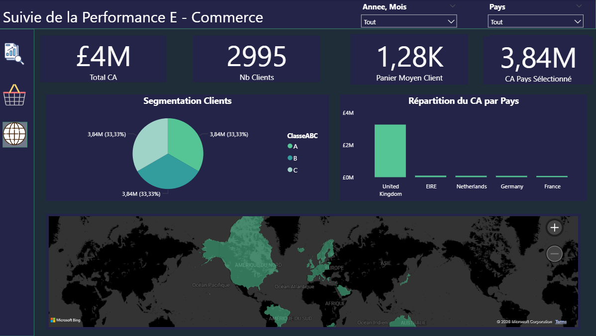Screen dimensions: 596x336
Task: Click the Microsoft Bing logo
Action: pos(66,320)
